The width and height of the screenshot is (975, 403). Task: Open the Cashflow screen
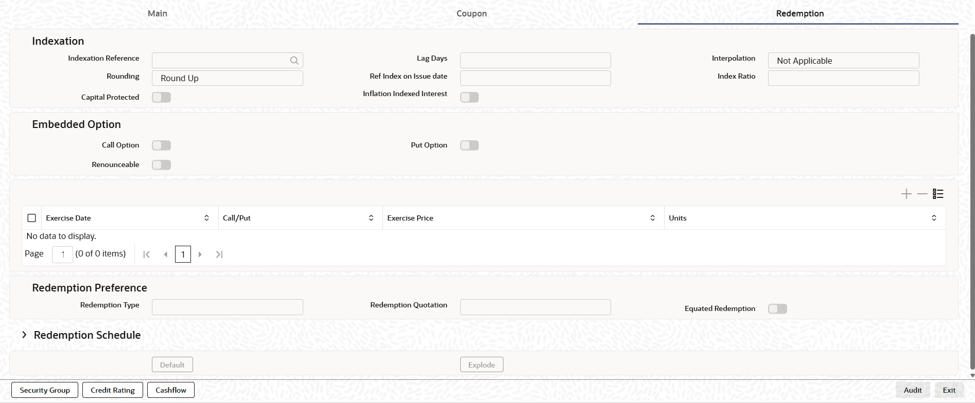[171, 390]
